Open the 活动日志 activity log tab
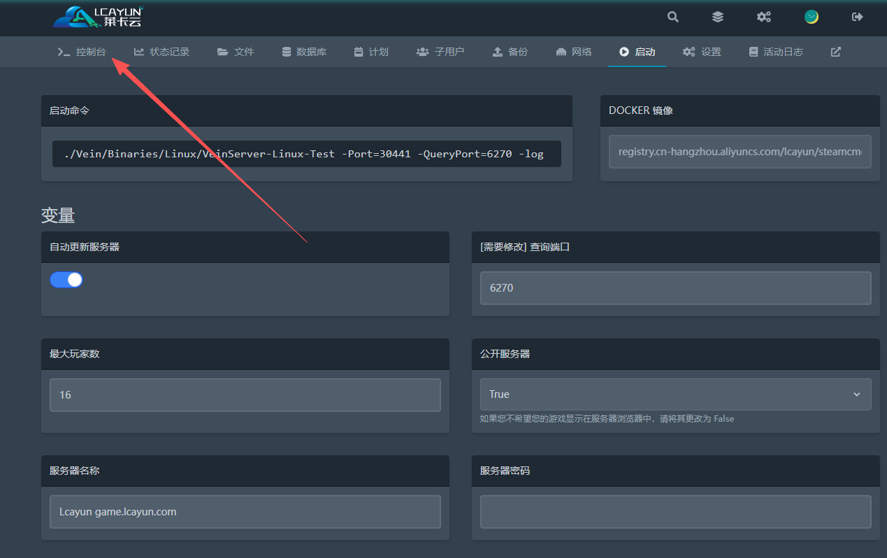The width and height of the screenshot is (887, 558). pyautogui.click(x=775, y=52)
